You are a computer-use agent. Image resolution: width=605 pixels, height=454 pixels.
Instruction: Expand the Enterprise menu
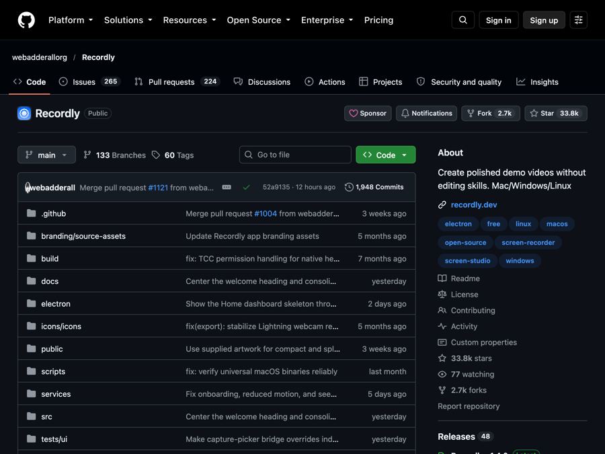click(x=327, y=20)
